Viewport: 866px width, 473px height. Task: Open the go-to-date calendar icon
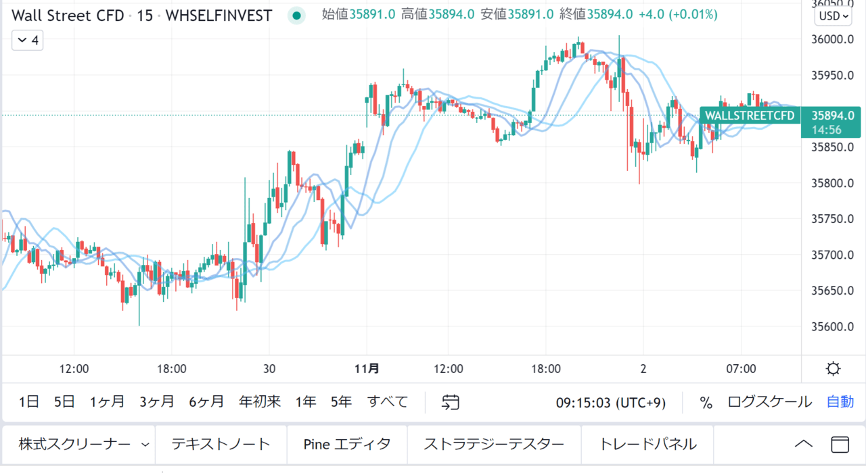[x=451, y=402]
